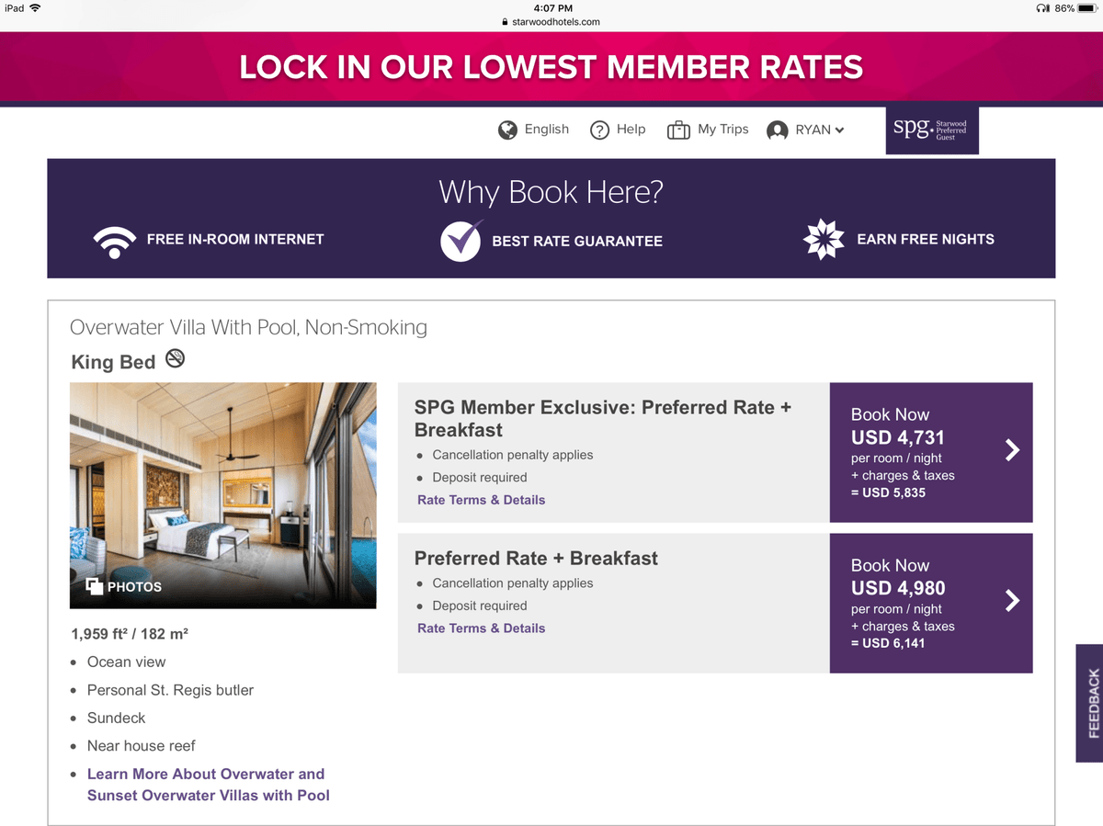This screenshot has height=826, width=1103.
Task: Open My Trips suitcase icon
Action: point(678,130)
